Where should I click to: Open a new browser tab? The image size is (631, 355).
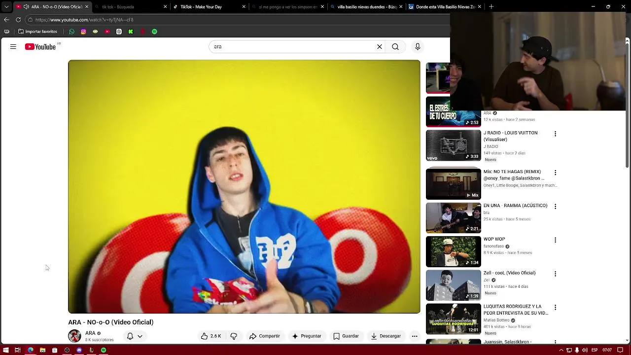pyautogui.click(x=491, y=7)
